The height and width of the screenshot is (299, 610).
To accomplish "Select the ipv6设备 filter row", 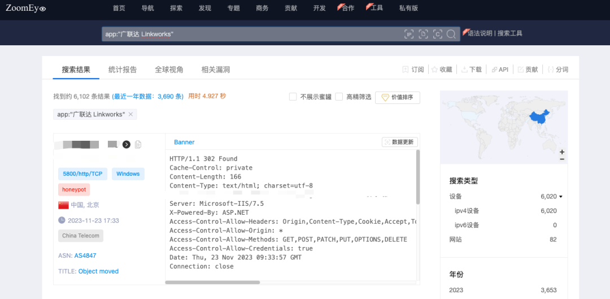I will pos(506,225).
